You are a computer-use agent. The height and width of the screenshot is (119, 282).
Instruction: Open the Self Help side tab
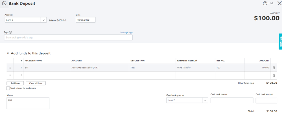click(280, 42)
